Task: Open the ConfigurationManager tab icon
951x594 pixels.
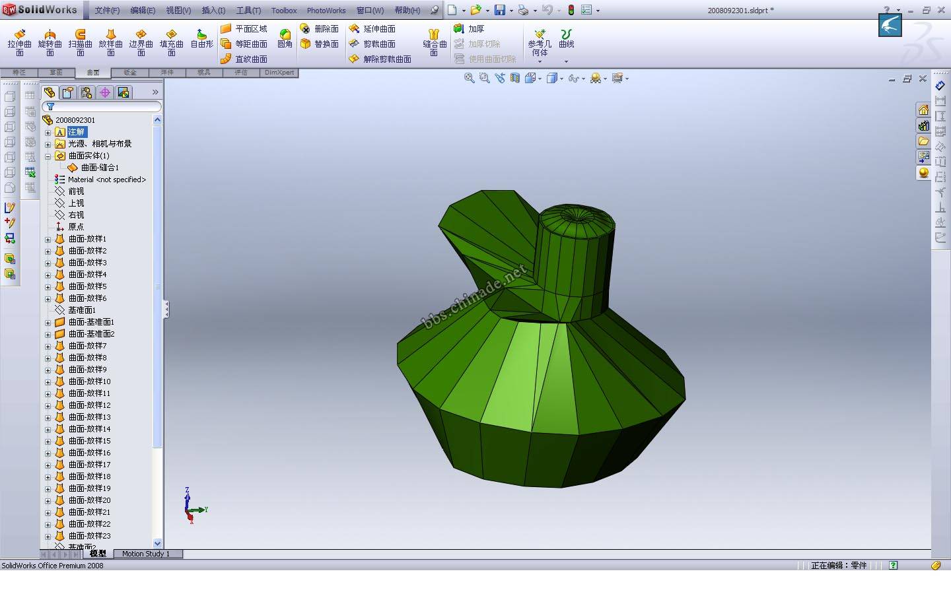Action: (87, 92)
